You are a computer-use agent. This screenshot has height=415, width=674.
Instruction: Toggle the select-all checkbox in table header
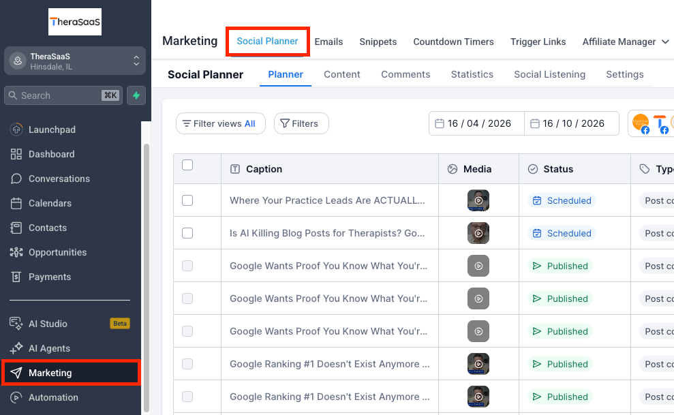point(187,165)
